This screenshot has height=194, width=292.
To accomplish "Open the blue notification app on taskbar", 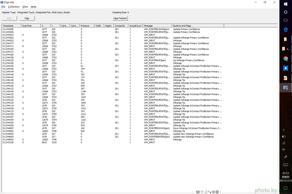I will coord(285,68).
